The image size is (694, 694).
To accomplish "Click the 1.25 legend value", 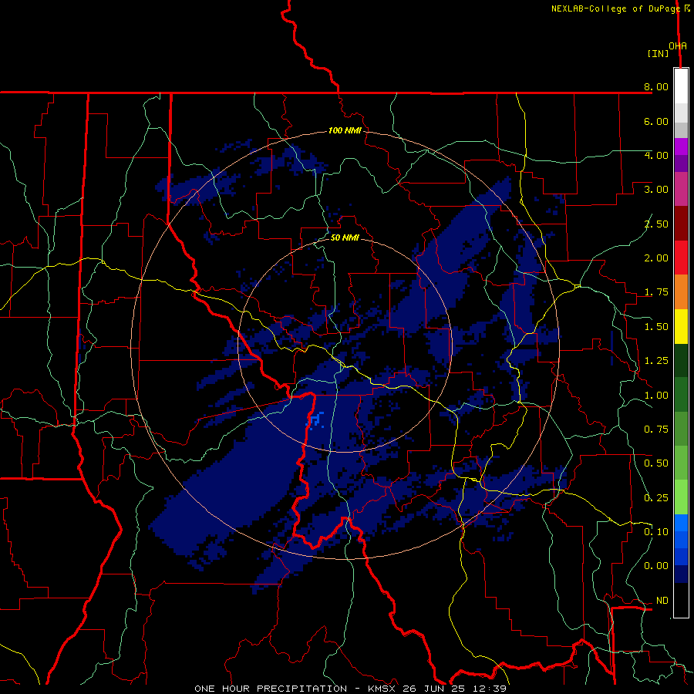I will (x=656, y=361).
